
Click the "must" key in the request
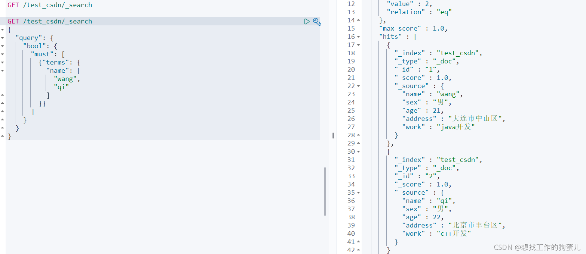tap(42, 54)
